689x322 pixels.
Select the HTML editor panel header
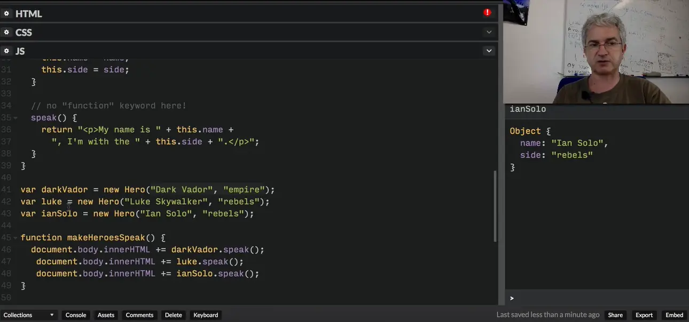click(249, 13)
